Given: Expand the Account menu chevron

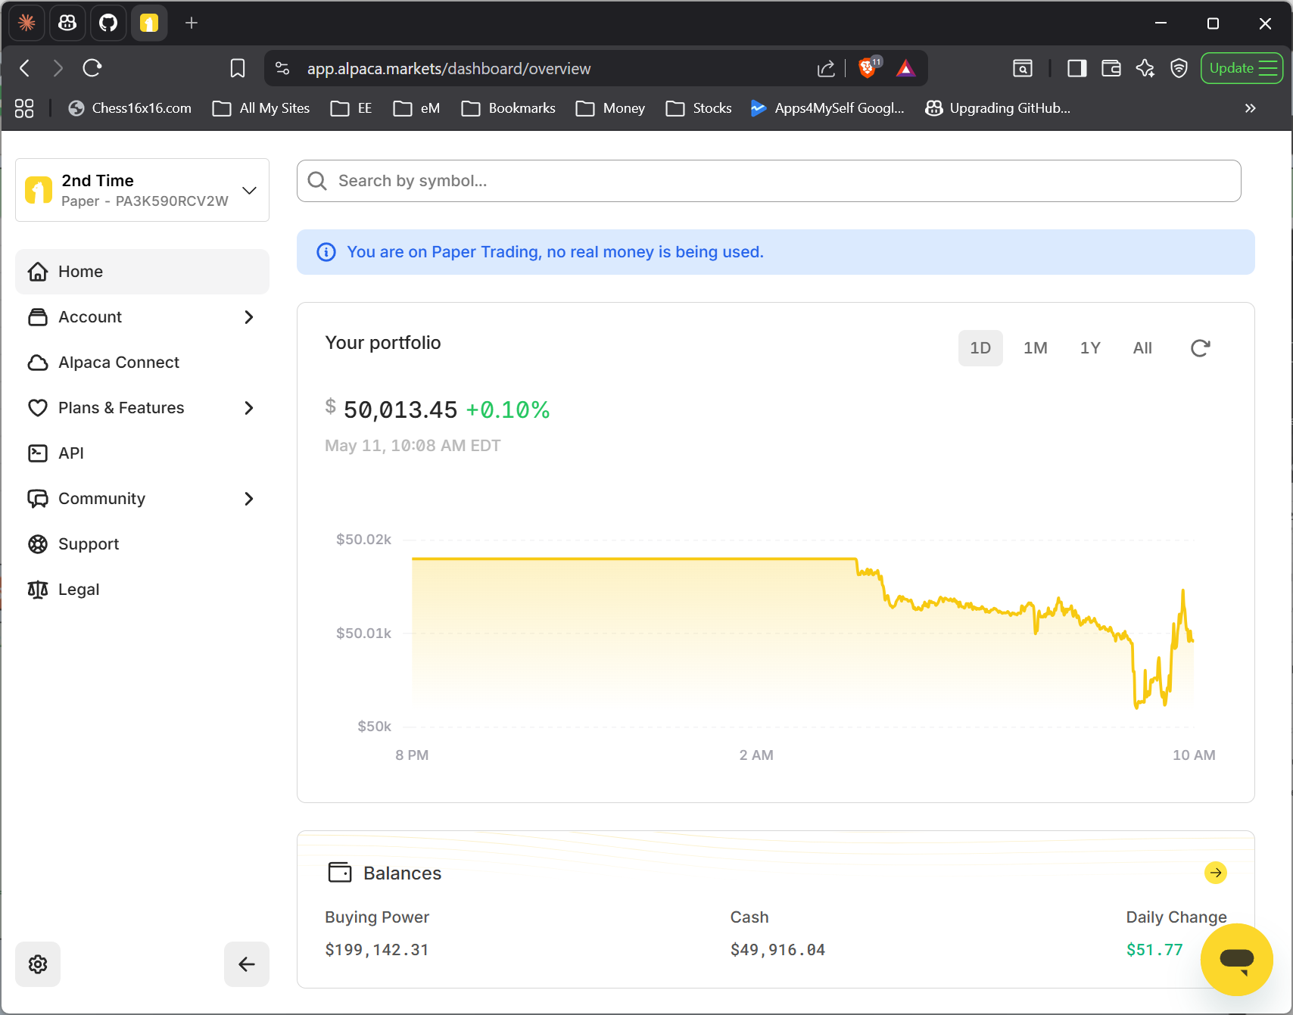Looking at the screenshot, I should pyautogui.click(x=249, y=317).
